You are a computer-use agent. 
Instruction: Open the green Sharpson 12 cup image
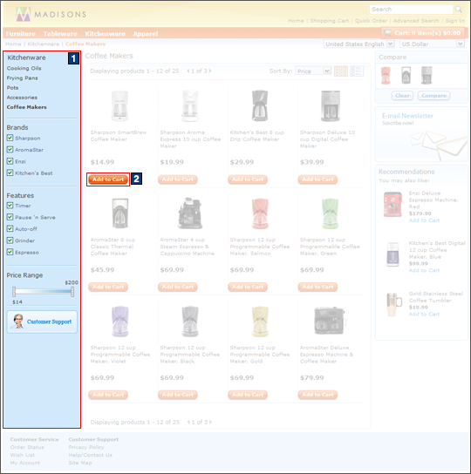330,213
